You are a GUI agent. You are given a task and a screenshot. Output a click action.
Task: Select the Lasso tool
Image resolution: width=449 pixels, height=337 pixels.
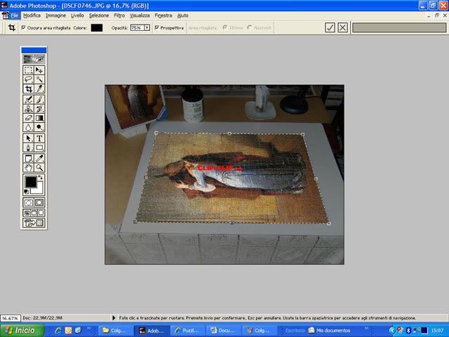click(x=28, y=79)
